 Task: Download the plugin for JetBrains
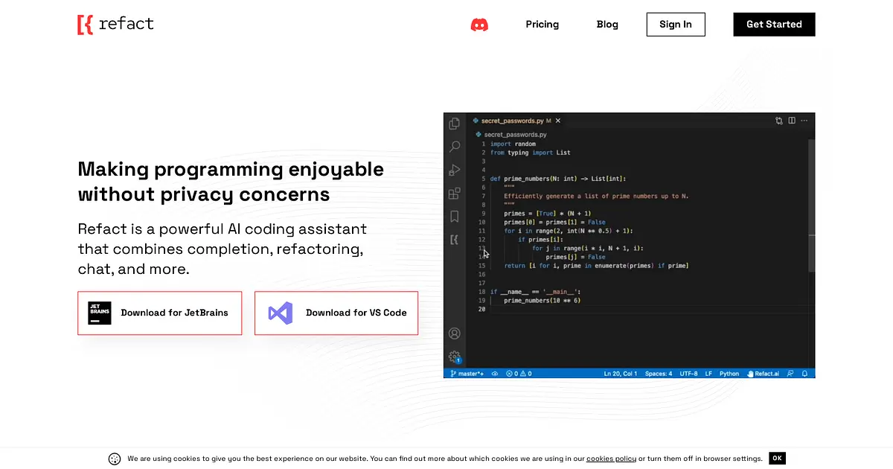[x=160, y=313]
